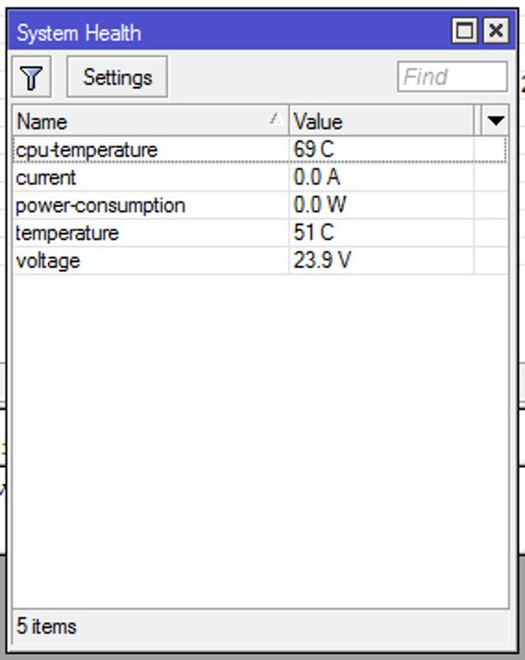
Task: Expand the column selector dropdown arrow
Action: (495, 121)
